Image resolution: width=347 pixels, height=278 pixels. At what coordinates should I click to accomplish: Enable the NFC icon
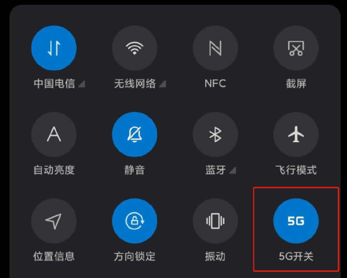click(x=215, y=48)
